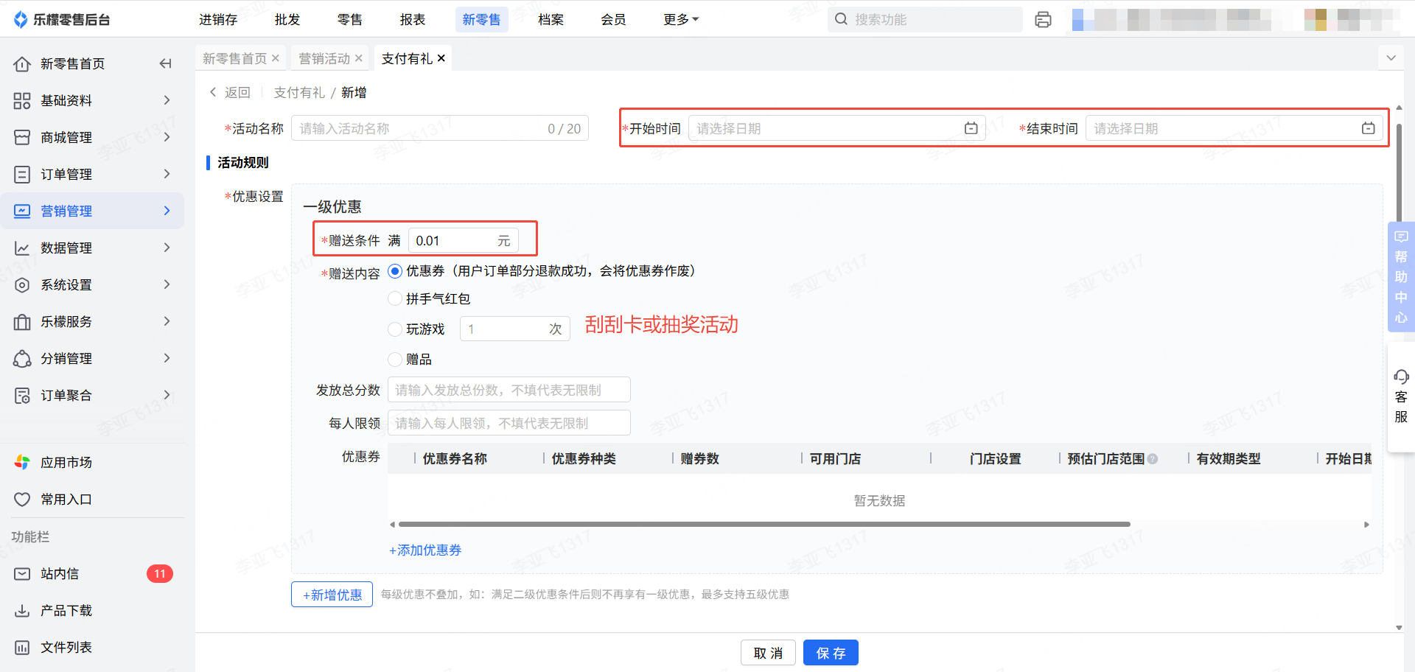Close the 支付有礼 tab
This screenshot has width=1415, height=672.
[441, 58]
